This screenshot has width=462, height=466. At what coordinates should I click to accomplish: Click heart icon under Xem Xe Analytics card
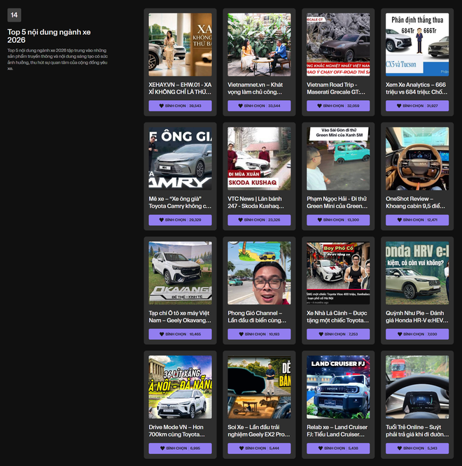coord(399,106)
